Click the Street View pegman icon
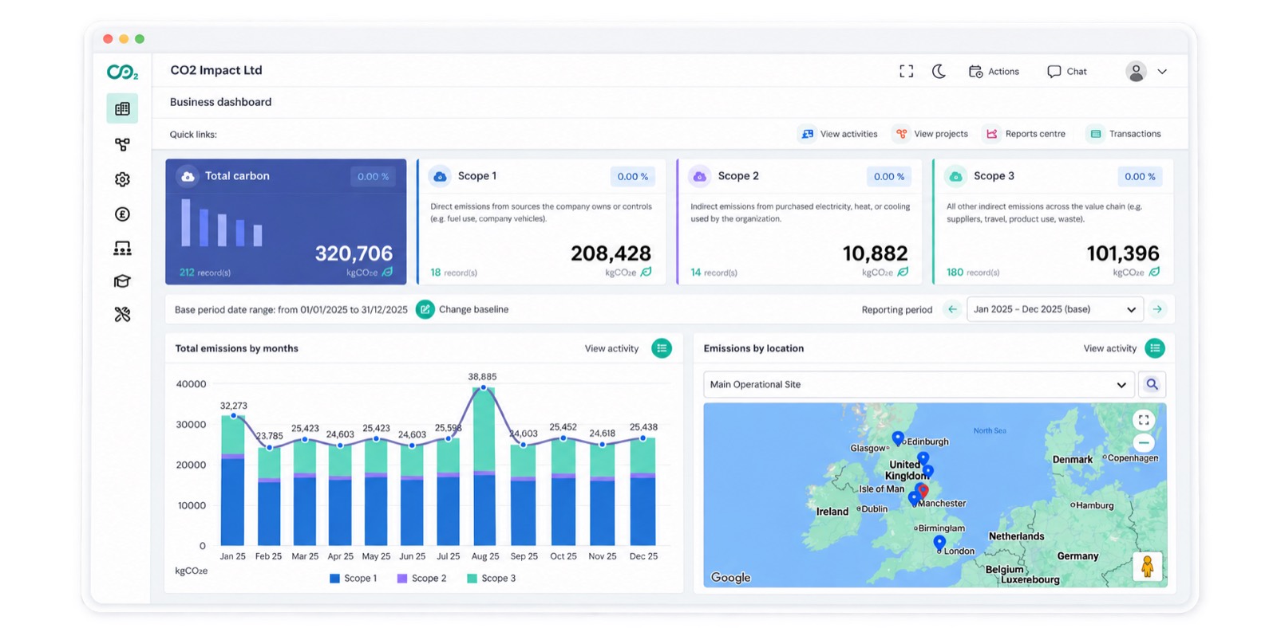Image resolution: width=1277 pixels, height=628 pixels. point(1147,567)
